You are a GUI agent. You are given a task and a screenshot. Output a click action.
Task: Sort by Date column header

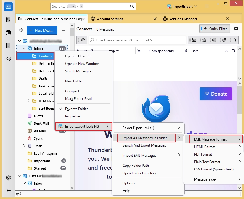tap(195, 51)
